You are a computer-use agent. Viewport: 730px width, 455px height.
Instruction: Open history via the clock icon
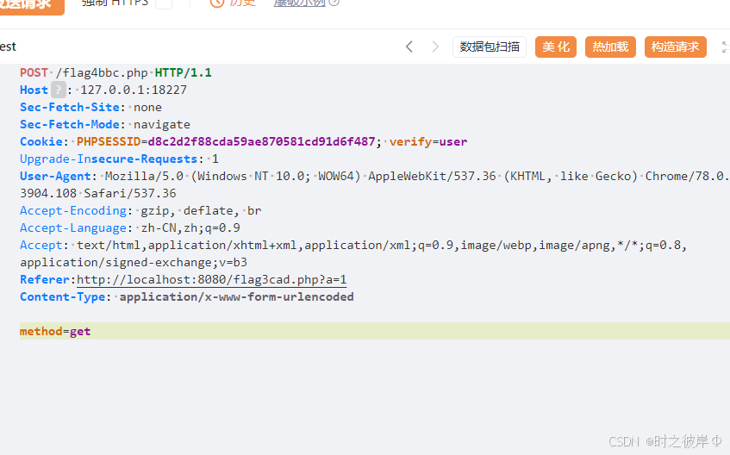click(x=217, y=3)
